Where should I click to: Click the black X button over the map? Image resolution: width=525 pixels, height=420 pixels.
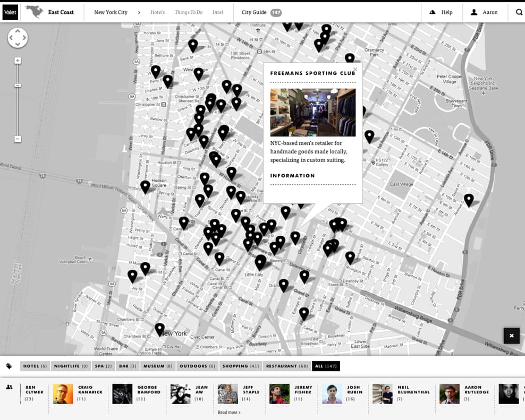point(512,336)
